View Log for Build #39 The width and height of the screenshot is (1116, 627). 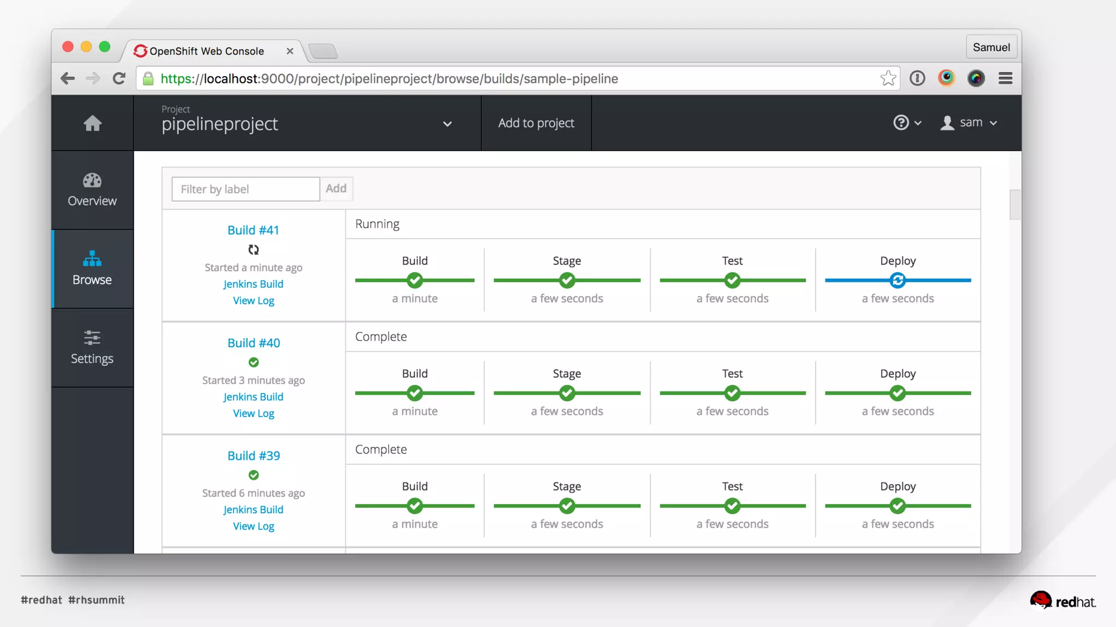coord(253,526)
